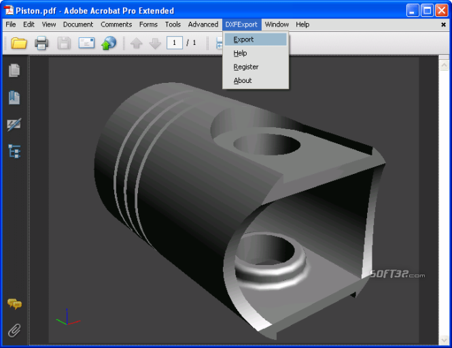Open the Forms menu
The width and height of the screenshot is (452, 348).
pos(148,24)
